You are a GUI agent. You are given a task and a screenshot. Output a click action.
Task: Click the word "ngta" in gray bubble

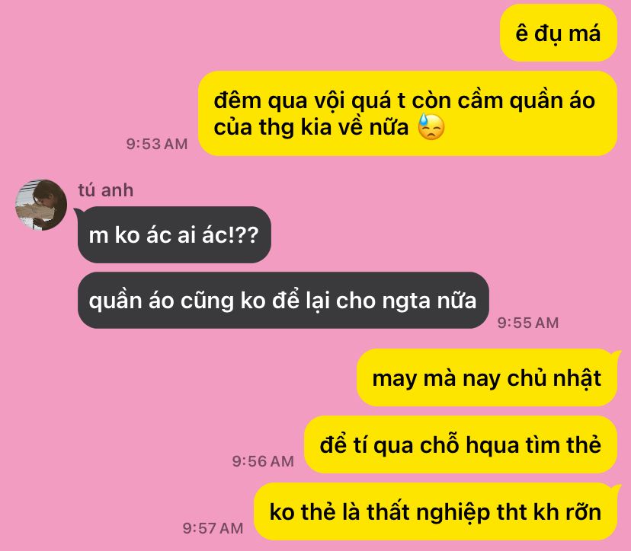pos(406,301)
